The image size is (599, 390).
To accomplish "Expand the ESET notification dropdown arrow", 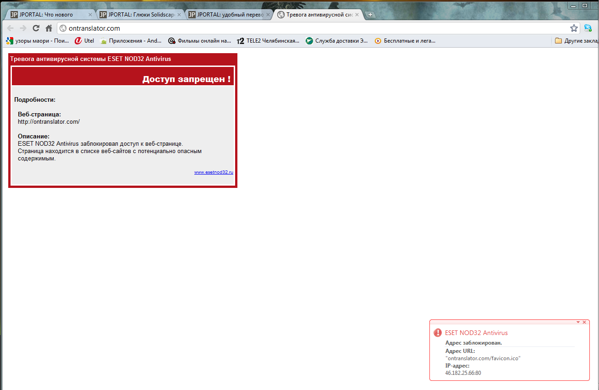I will 578,322.
